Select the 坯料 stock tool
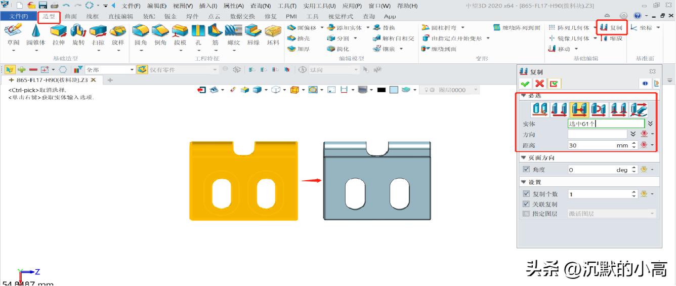Screen dimensions: 676x286 click(x=273, y=34)
